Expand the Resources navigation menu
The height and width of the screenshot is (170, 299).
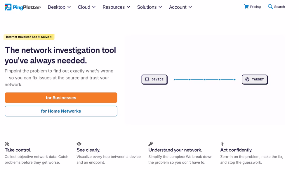point(116,7)
